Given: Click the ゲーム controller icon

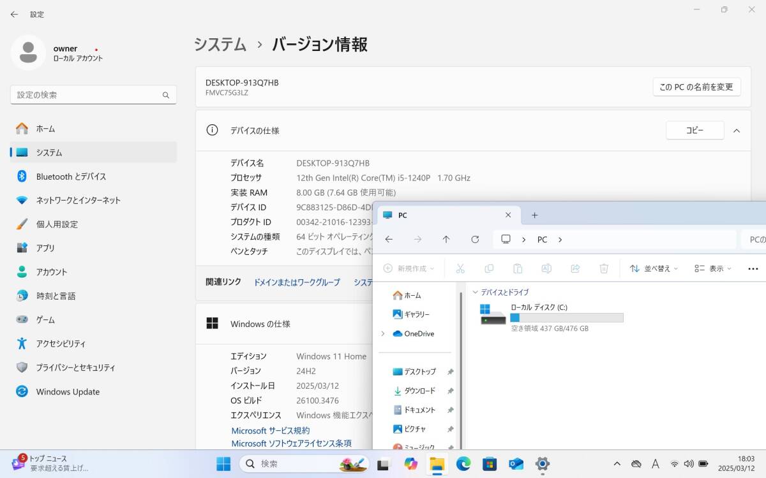Looking at the screenshot, I should point(22,320).
